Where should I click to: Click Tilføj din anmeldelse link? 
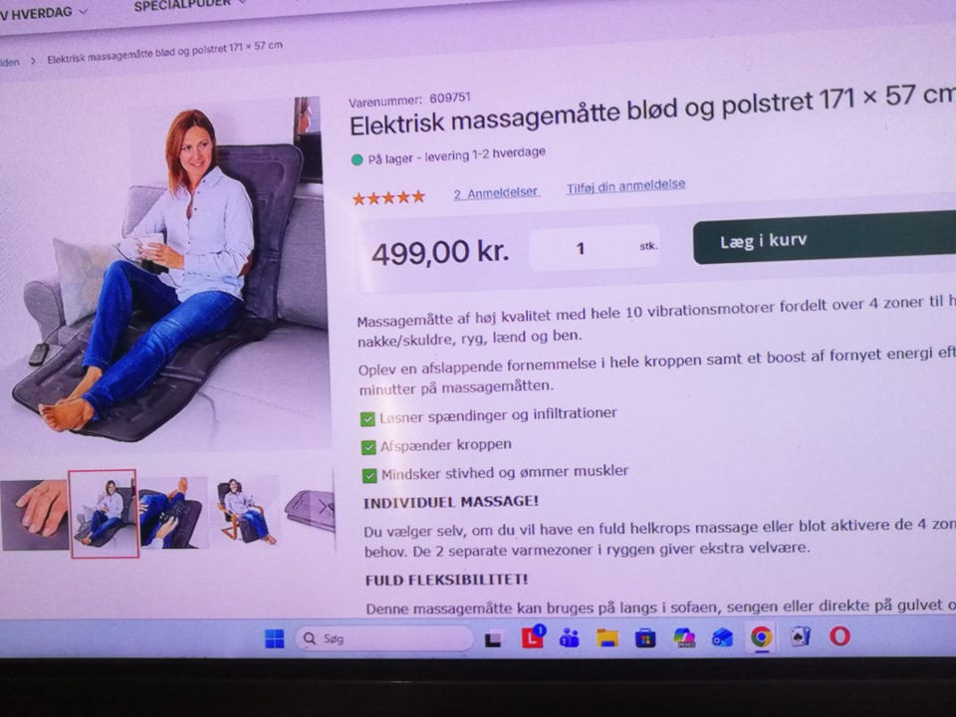(x=625, y=186)
